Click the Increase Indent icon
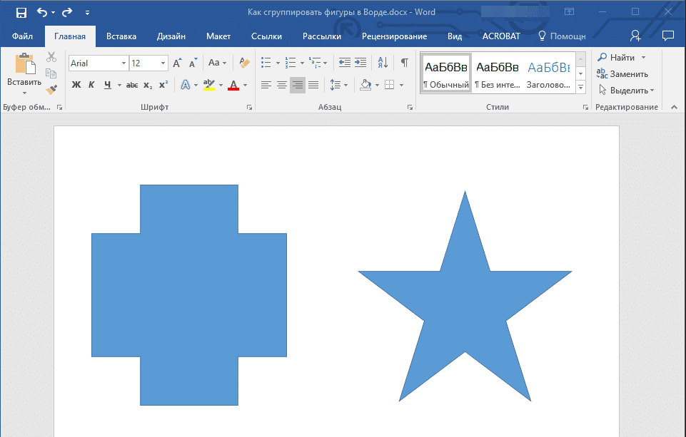This screenshot has height=437, width=686. 360,63
